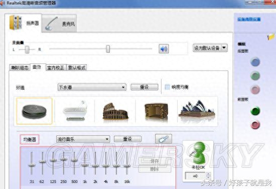Image resolution: width=276 pixels, height=189 pixels.
Task: Select the Speakers device tab
Action: pos(23,23)
